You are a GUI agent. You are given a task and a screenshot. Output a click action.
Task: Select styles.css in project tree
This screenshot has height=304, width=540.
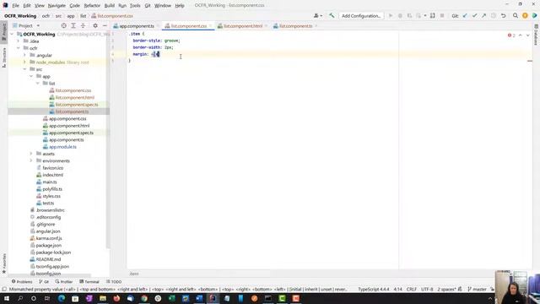pos(51,196)
